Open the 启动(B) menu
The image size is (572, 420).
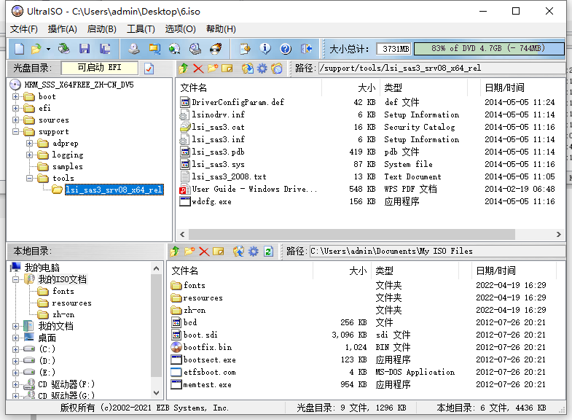[x=101, y=29]
